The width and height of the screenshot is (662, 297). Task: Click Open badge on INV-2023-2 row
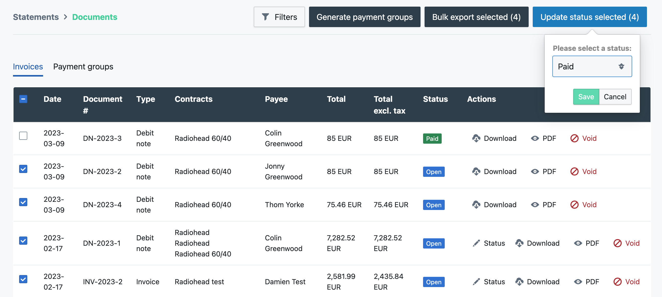click(x=434, y=282)
